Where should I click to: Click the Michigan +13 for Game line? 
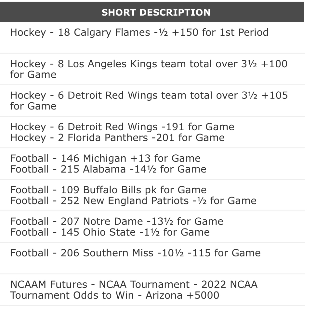(x=105, y=158)
